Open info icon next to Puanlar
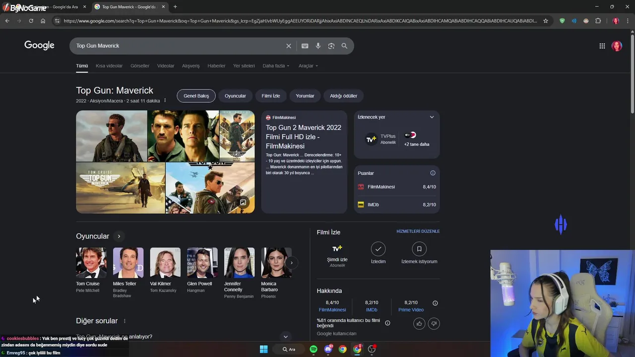This screenshot has height=357, width=635. [433, 173]
